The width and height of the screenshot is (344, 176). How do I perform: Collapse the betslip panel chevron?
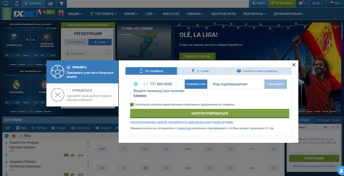point(338,128)
